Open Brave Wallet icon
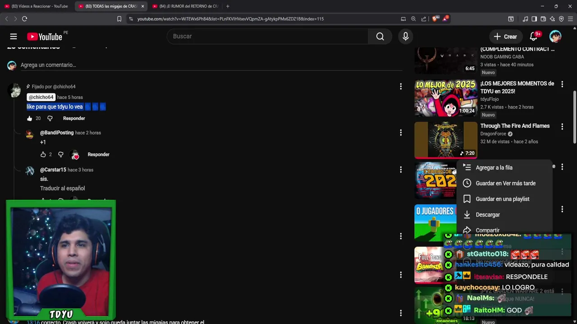Image resolution: width=577 pixels, height=324 pixels. pyautogui.click(x=543, y=19)
